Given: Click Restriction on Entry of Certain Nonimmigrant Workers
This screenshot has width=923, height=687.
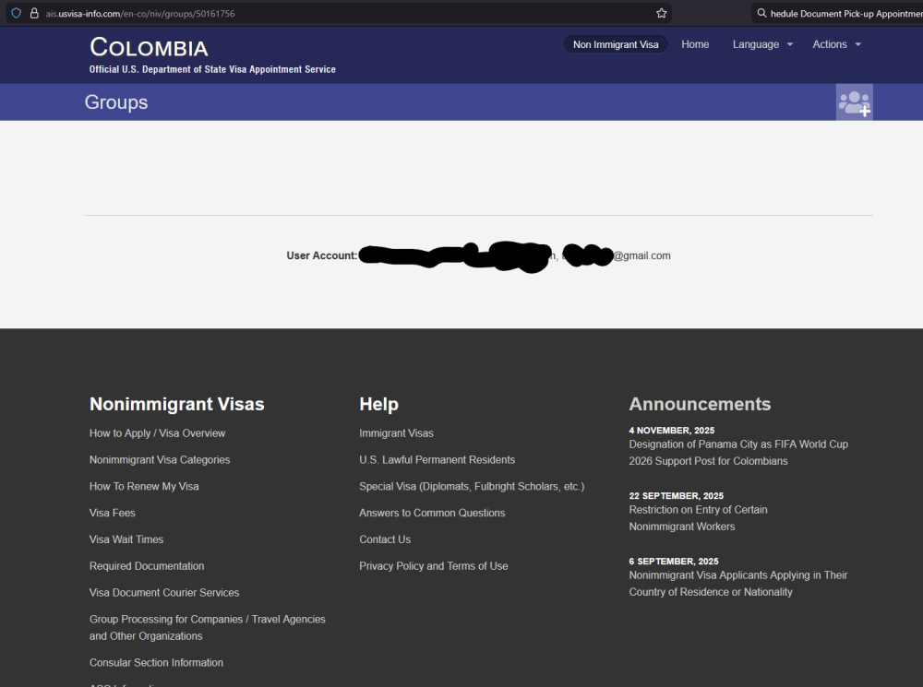Looking at the screenshot, I should pyautogui.click(x=698, y=517).
